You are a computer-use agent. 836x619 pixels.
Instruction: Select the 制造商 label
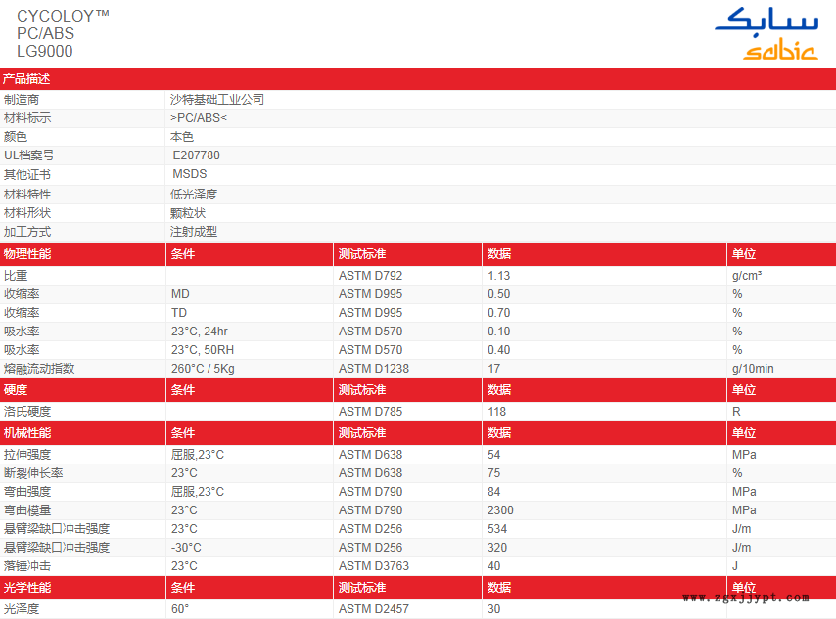22,100
